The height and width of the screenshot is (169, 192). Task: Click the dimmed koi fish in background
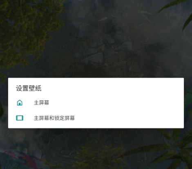pyautogui.click(x=23, y=158)
